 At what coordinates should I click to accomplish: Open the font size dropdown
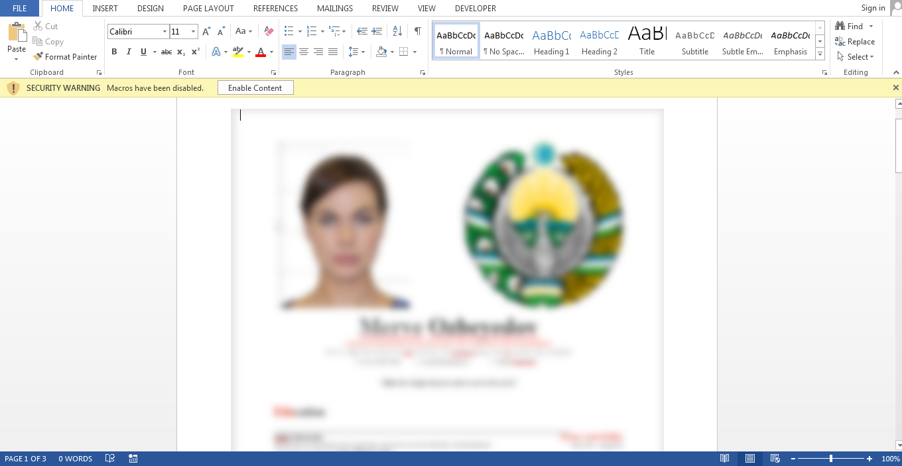tap(194, 32)
